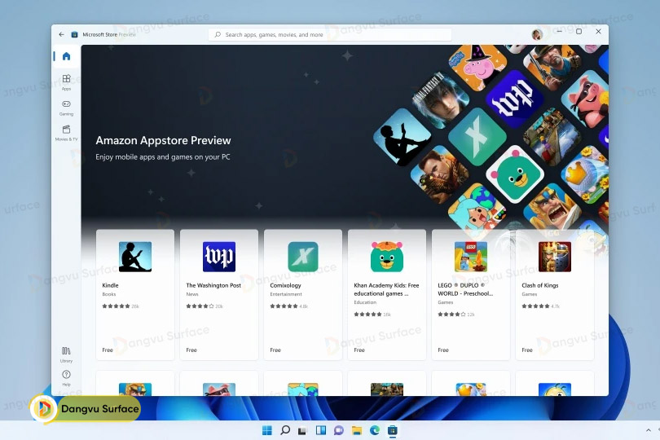Select Final Fantasy tile in banner collage
Screen dimensions: 660x440
(x=441, y=102)
